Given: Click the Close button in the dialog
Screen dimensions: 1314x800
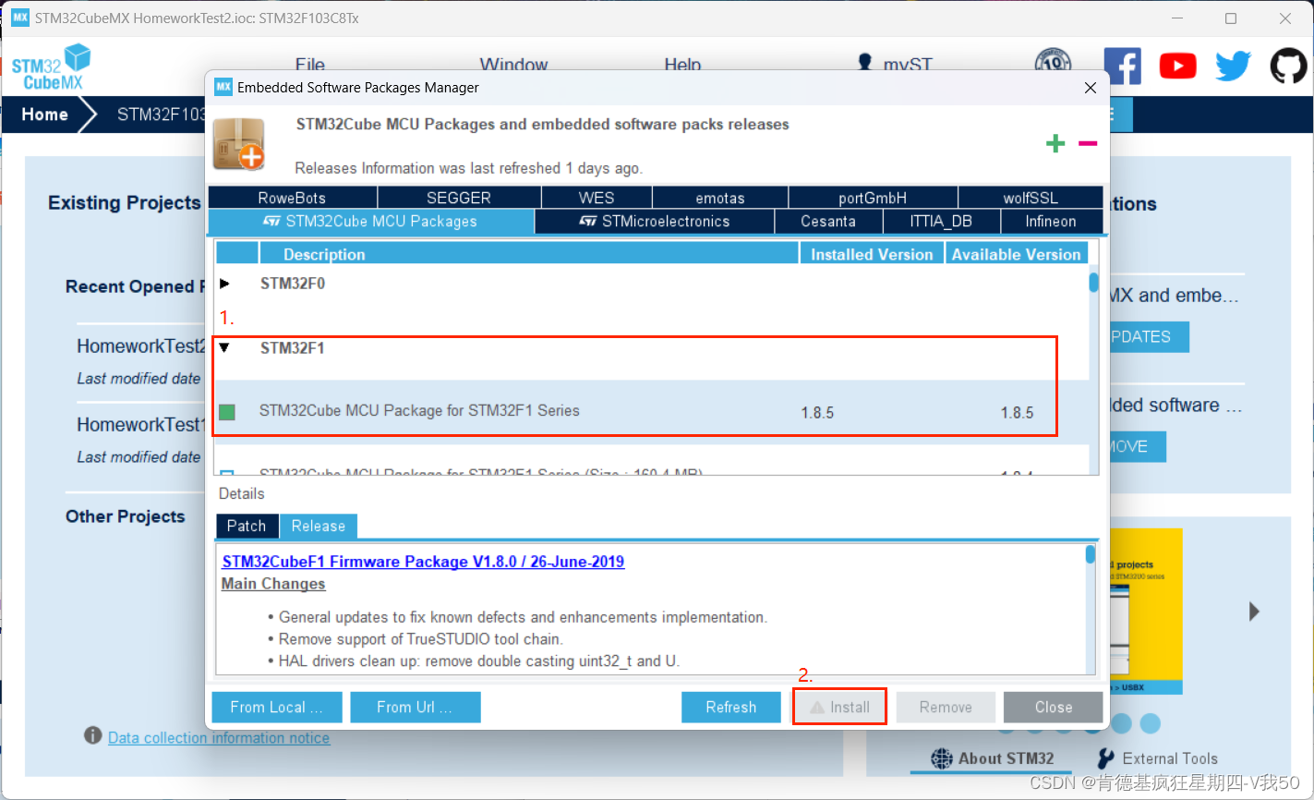Looking at the screenshot, I should click(1054, 707).
